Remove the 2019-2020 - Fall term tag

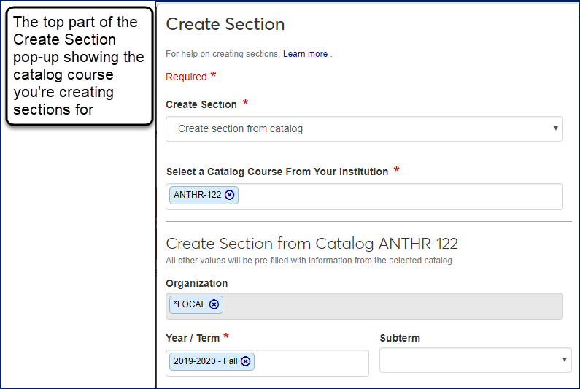tap(246, 361)
